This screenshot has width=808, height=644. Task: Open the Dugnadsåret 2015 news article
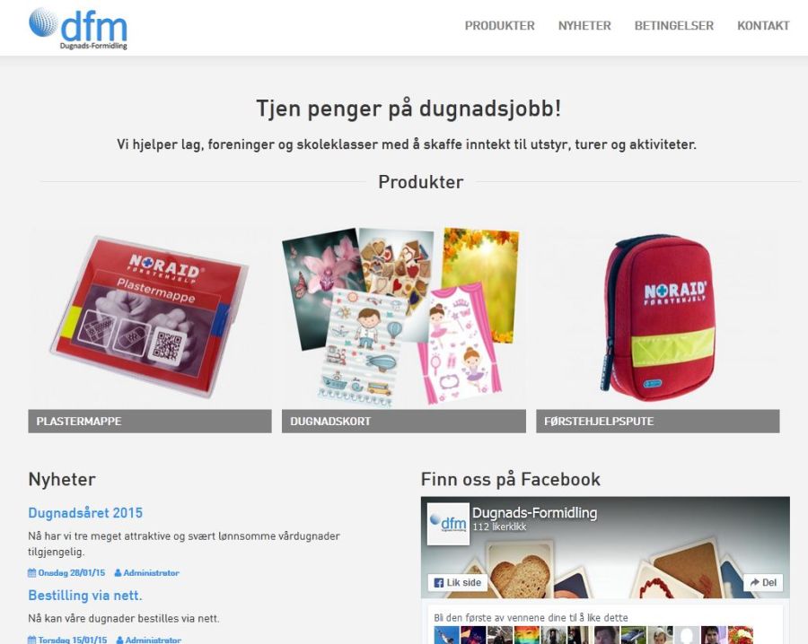(x=85, y=513)
